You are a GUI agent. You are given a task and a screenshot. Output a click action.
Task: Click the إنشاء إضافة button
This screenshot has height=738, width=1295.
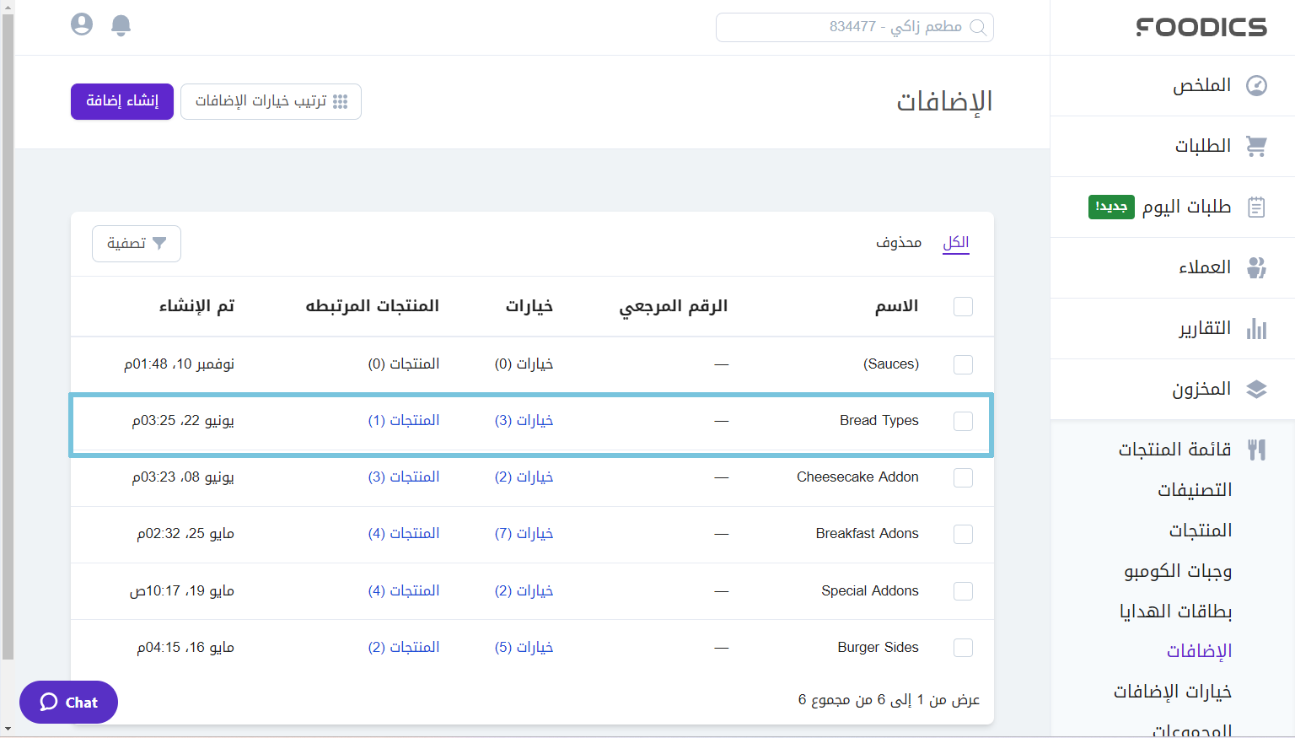122,101
